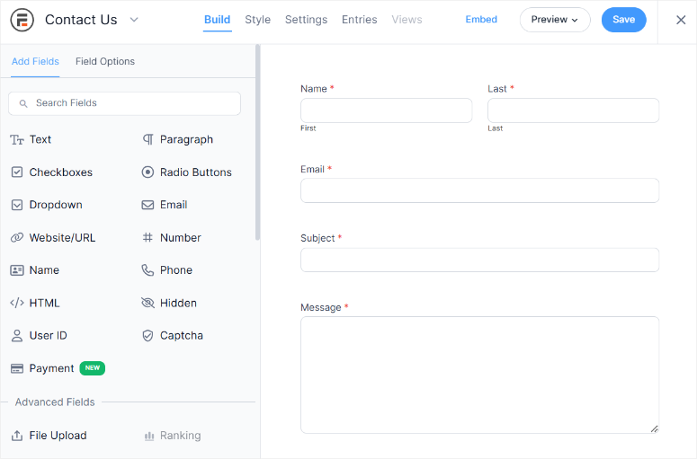Click the Payment credit card icon
This screenshot has width=697, height=459.
pyautogui.click(x=17, y=368)
